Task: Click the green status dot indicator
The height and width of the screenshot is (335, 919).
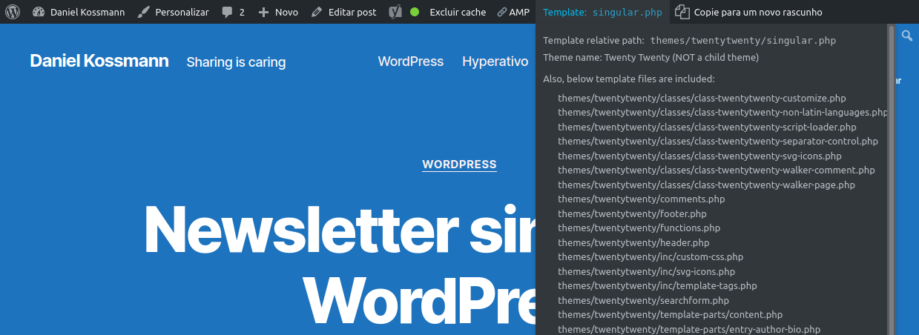Action: [415, 12]
